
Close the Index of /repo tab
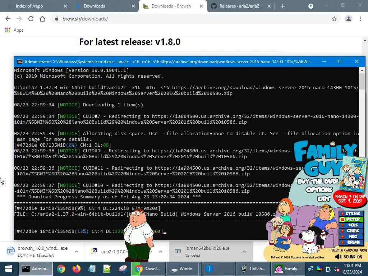65,6
